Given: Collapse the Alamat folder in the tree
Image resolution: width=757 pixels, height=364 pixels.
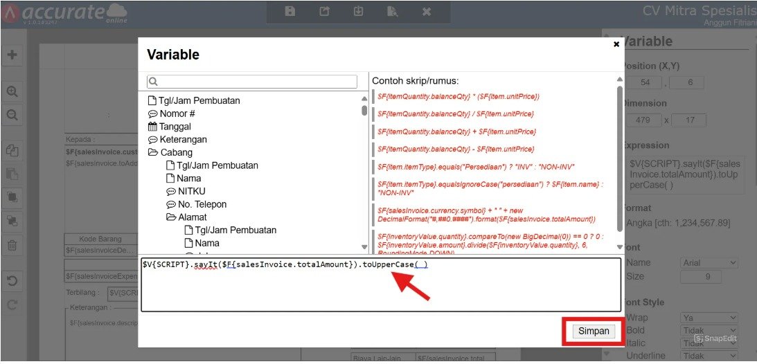Looking at the screenshot, I should tap(186, 217).
